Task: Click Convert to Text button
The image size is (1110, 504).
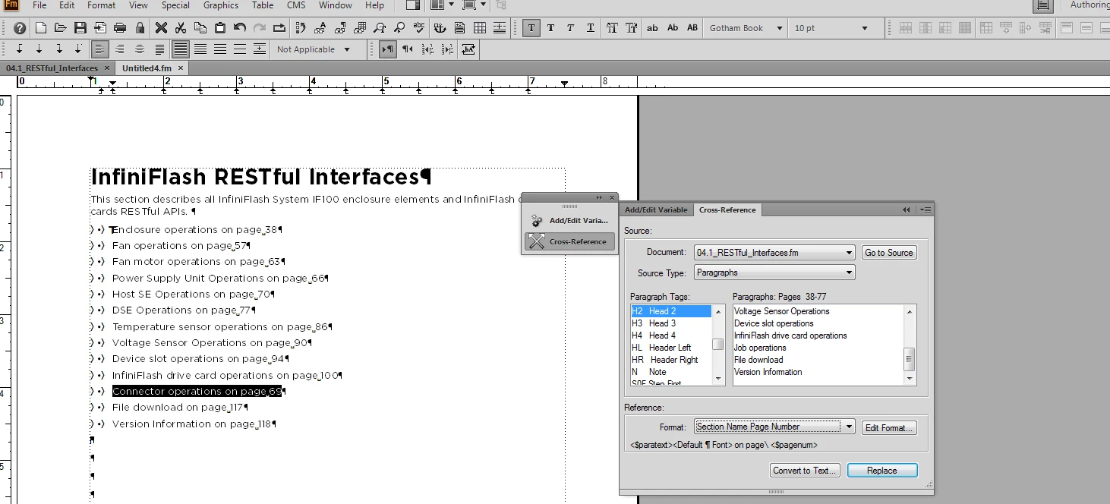Action: point(805,471)
